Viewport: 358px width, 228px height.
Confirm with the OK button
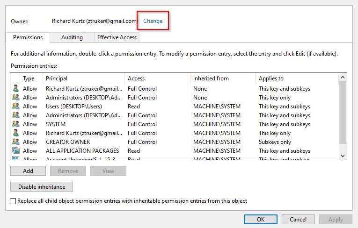pyautogui.click(x=261, y=219)
